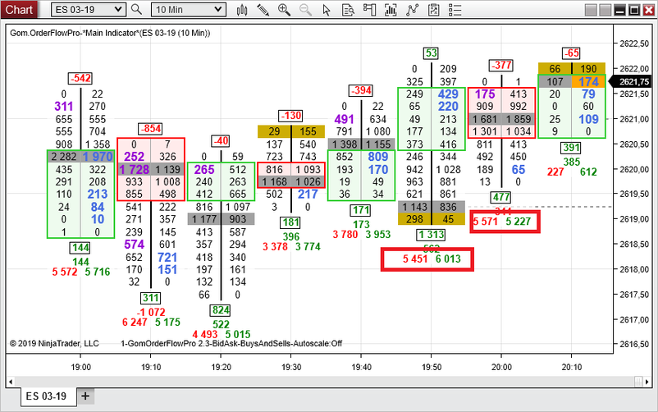Click the 2621,75 current price marker
This screenshot has height=412, width=658.
click(633, 82)
